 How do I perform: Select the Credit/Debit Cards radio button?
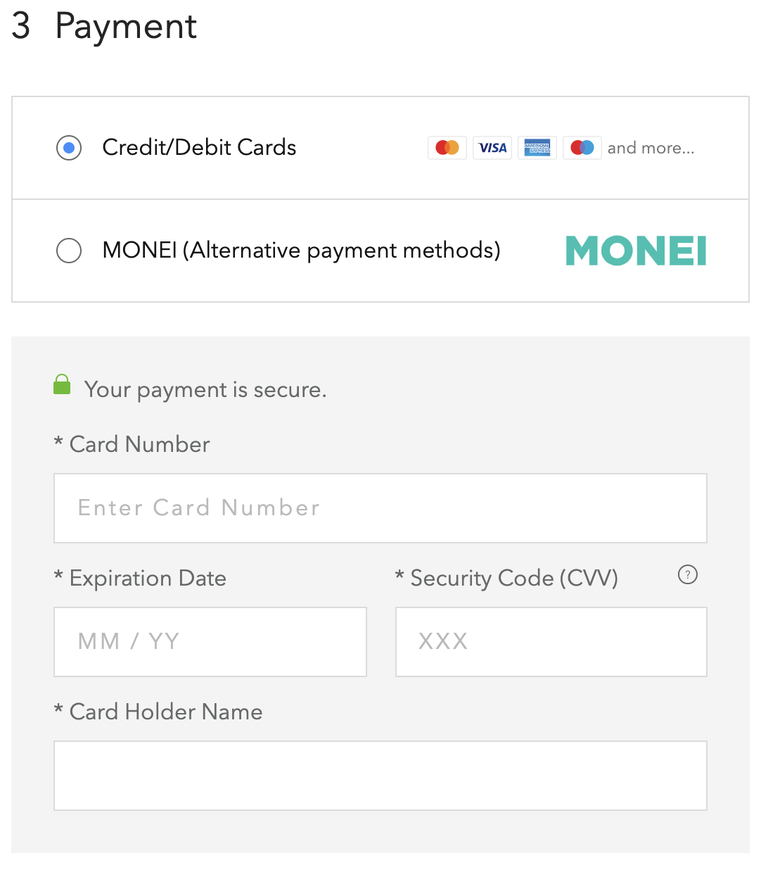[x=69, y=148]
